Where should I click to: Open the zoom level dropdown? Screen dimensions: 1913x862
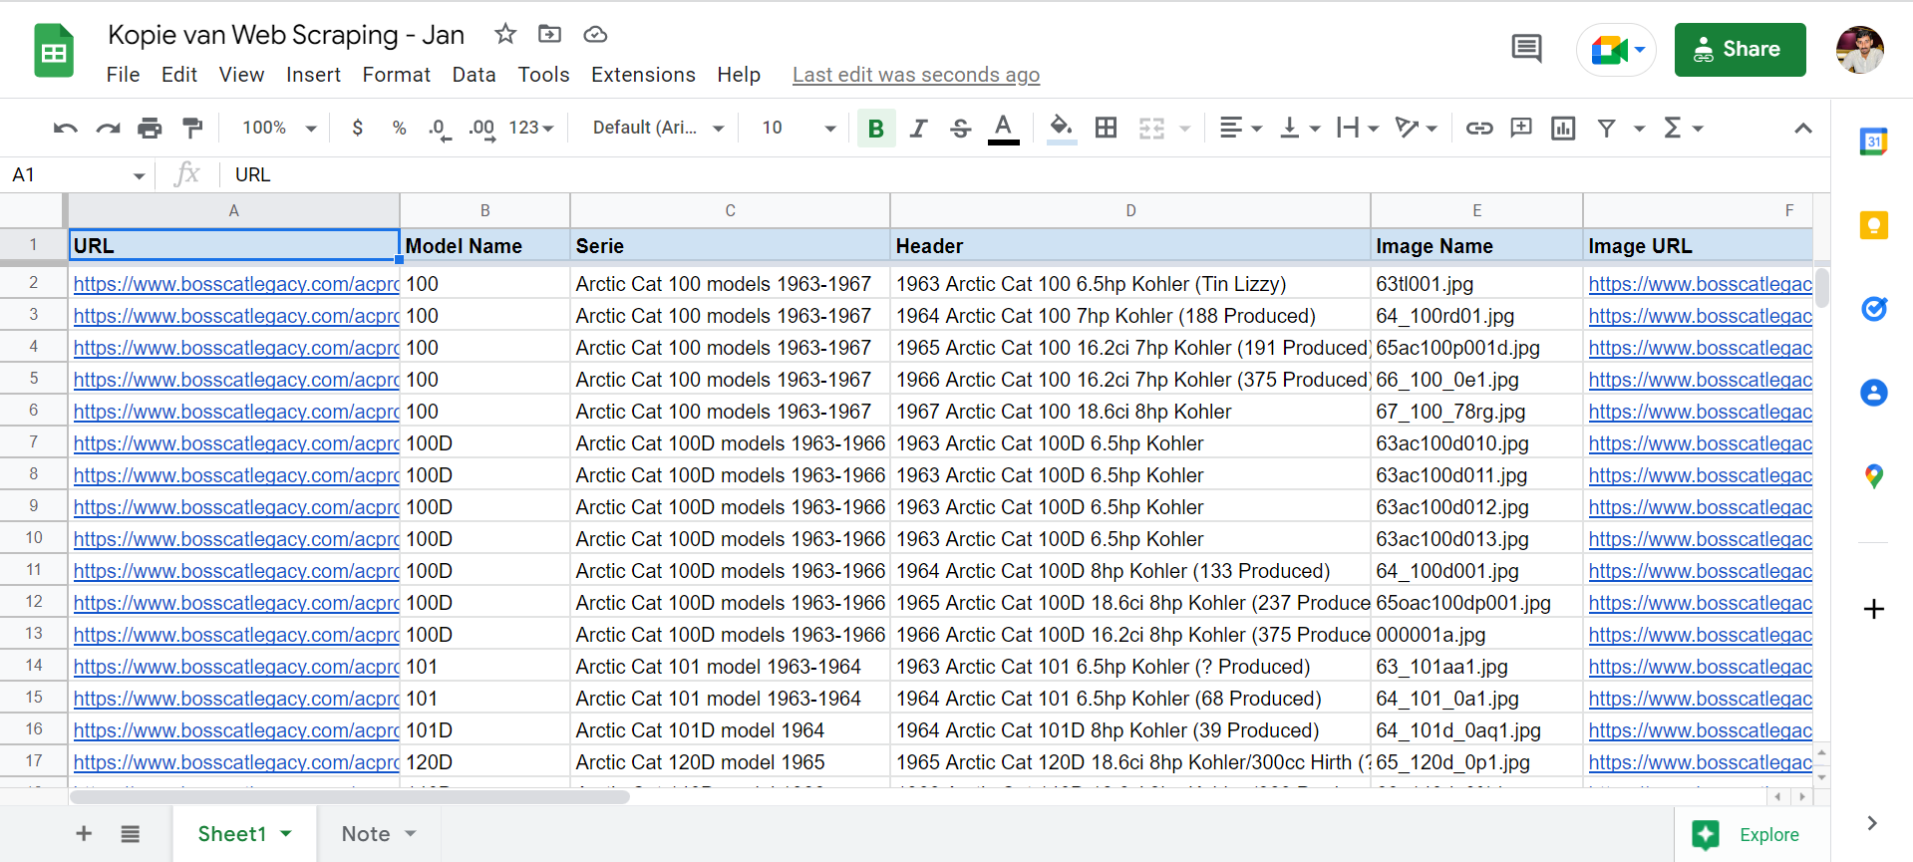(279, 128)
